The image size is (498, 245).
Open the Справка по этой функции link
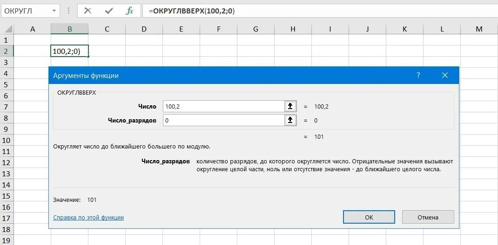tap(88, 218)
